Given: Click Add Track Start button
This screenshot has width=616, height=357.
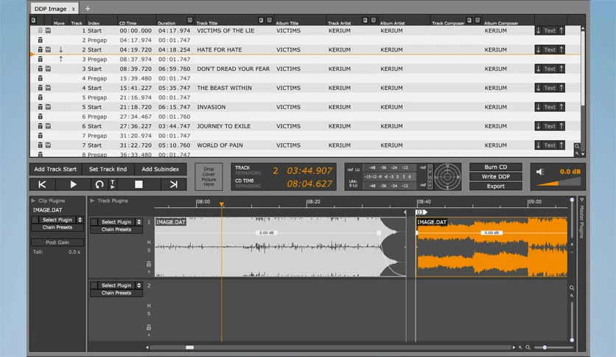Looking at the screenshot, I should (x=55, y=169).
